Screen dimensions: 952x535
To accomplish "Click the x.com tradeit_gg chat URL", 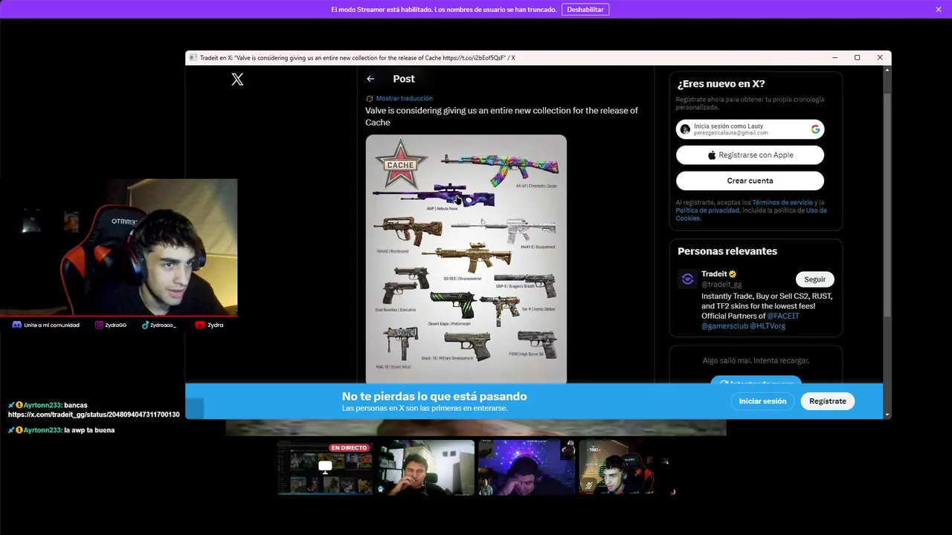I will [x=94, y=415].
